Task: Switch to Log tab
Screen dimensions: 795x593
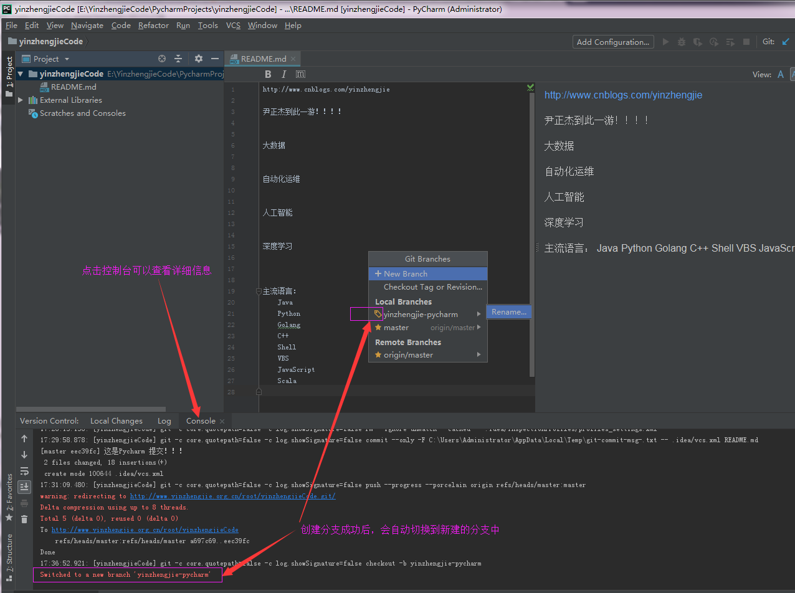Action: pos(164,421)
